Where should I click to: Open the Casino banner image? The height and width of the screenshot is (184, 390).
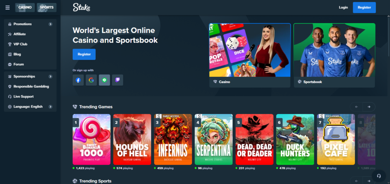click(x=250, y=50)
